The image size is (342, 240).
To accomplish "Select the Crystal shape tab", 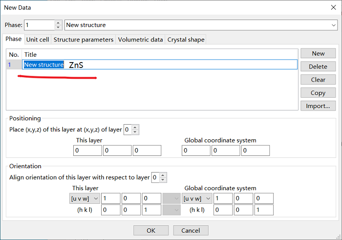I will tap(186, 40).
